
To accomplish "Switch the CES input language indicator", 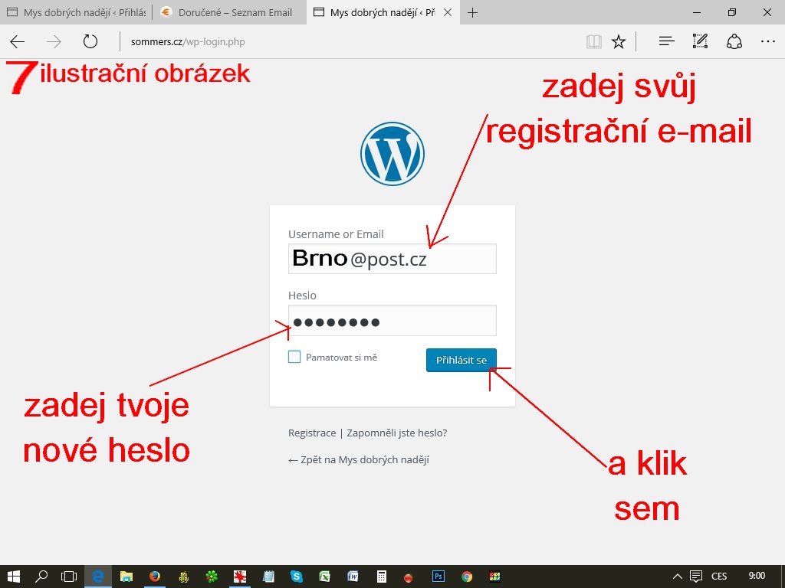I will click(719, 577).
